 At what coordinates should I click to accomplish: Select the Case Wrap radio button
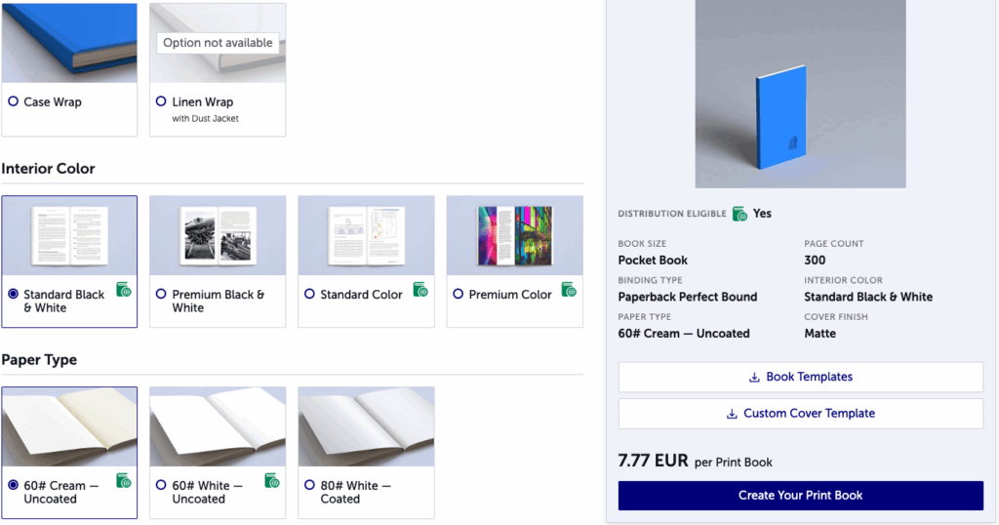13,101
